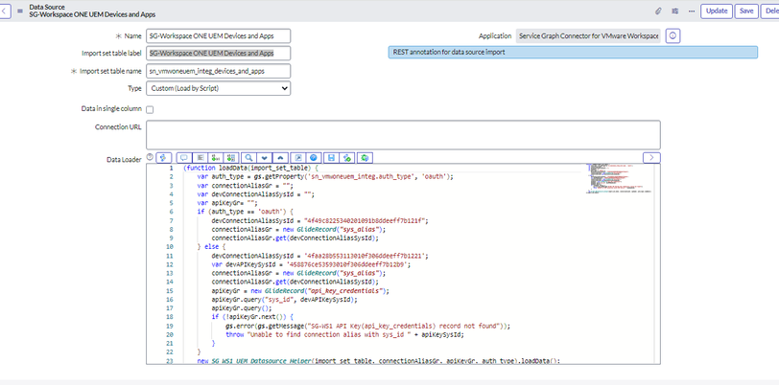Click the comment icon in script toolbar
The height and width of the screenshot is (385, 779).
coord(184,158)
